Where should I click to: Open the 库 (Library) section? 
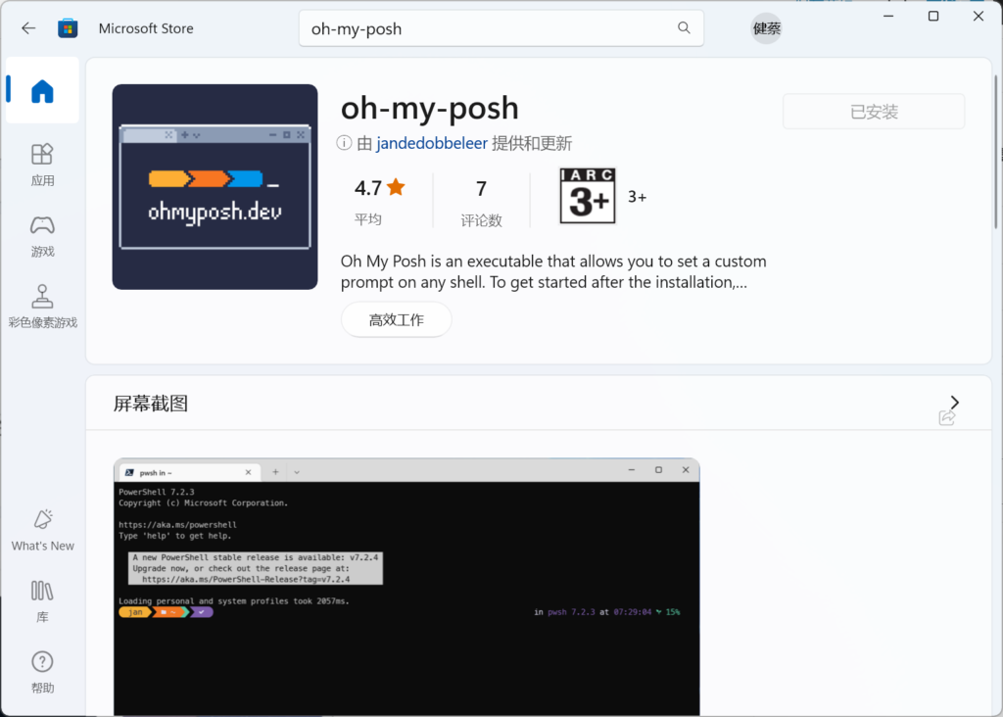[x=42, y=601]
